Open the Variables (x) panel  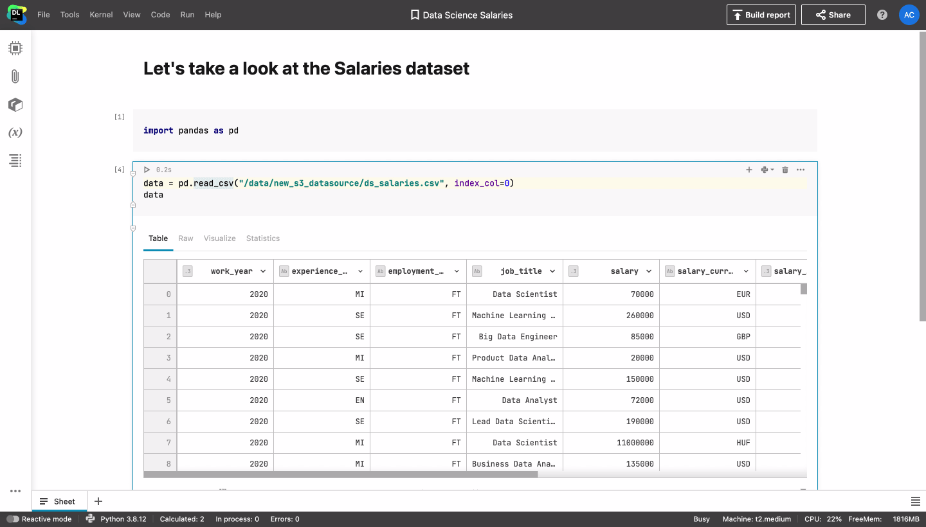click(x=15, y=133)
